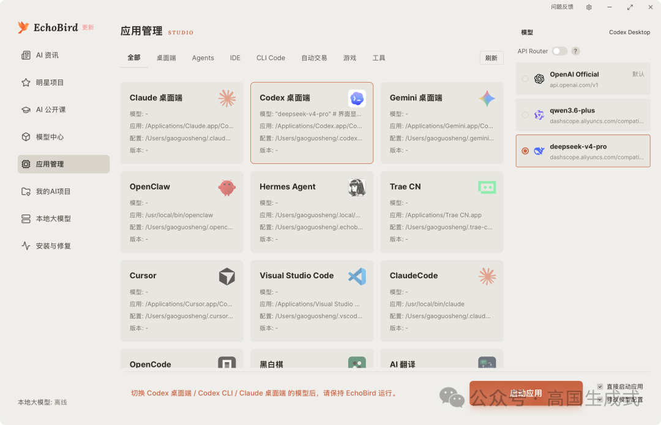Click the 更新 update label by EchoBird
This screenshot has height=425, width=661.
pos(88,28)
